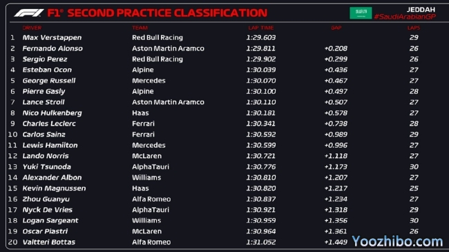Click the F1 logo icon
This screenshot has height=252, width=449.
point(28,13)
